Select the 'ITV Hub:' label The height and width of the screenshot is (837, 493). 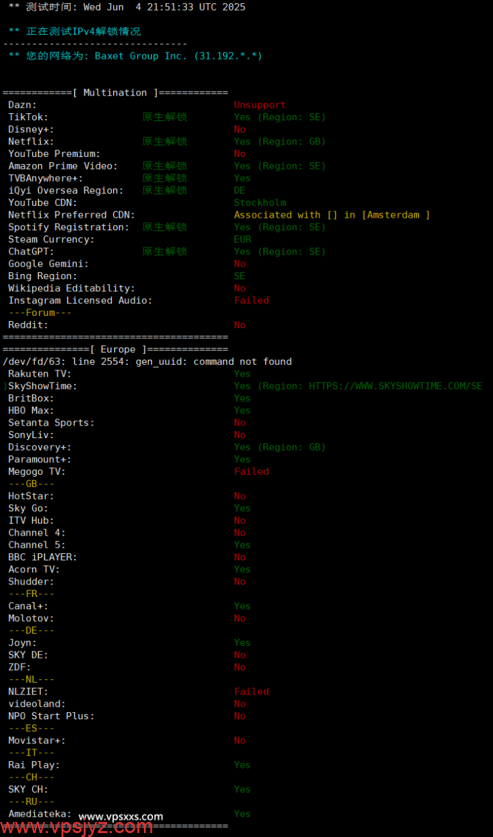click(31, 521)
